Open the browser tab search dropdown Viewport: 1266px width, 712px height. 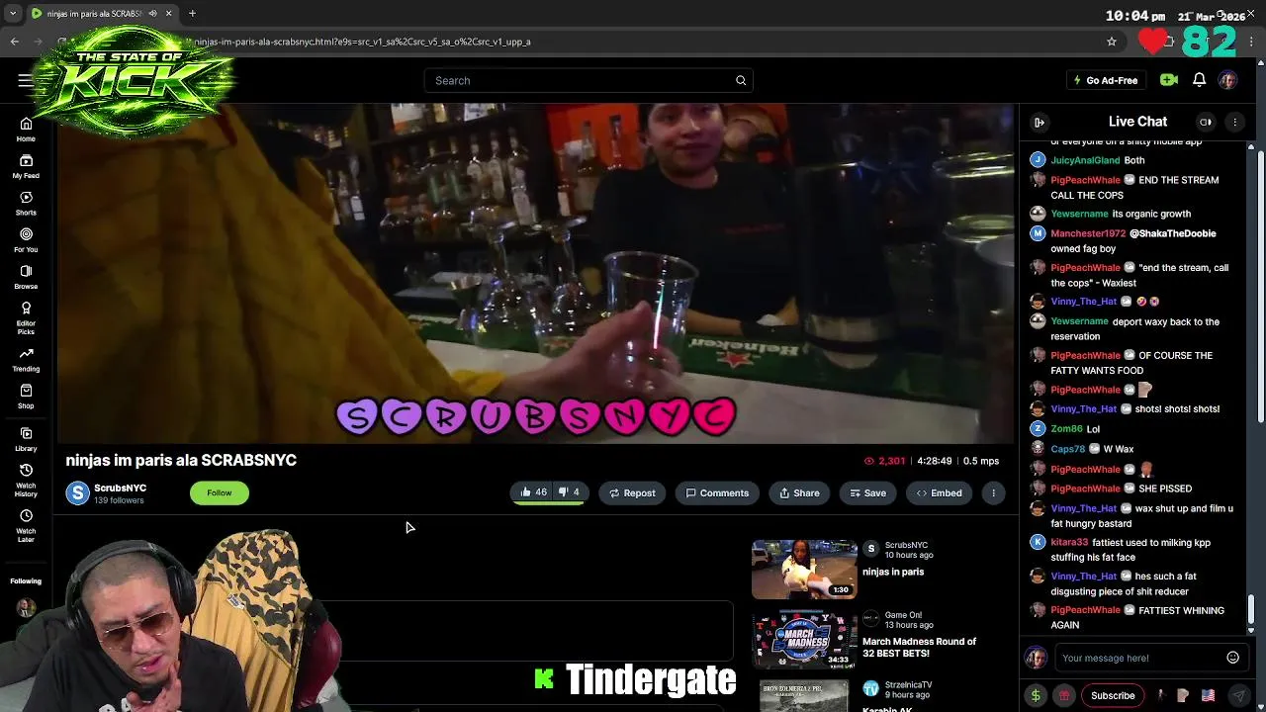tap(12, 14)
